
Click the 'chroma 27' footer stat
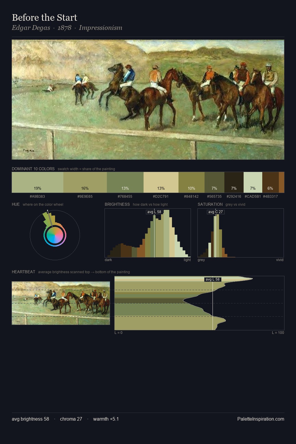point(71,419)
